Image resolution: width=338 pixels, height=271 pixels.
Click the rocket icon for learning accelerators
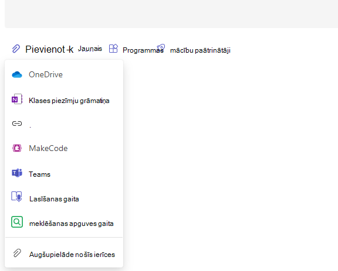(161, 48)
